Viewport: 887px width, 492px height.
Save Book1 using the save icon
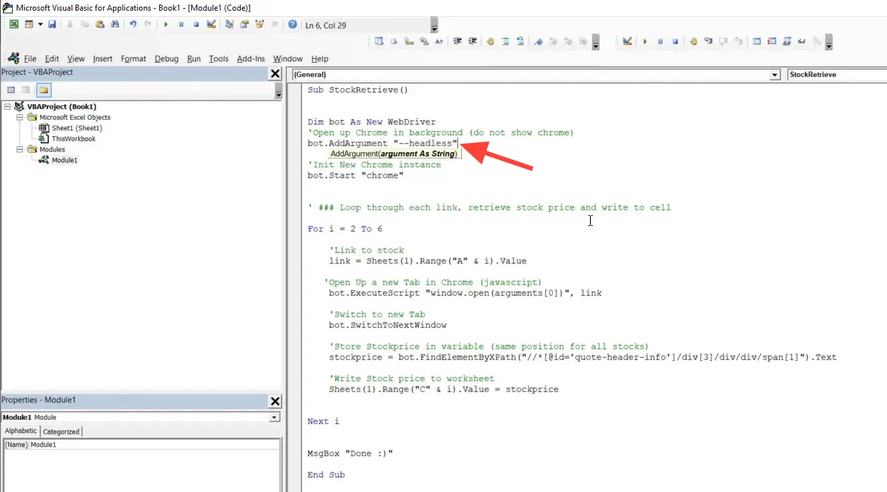pyautogui.click(x=53, y=24)
